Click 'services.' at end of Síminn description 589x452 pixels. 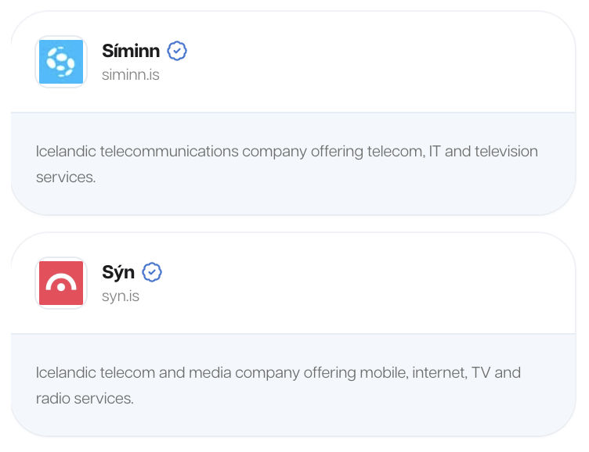(x=66, y=178)
